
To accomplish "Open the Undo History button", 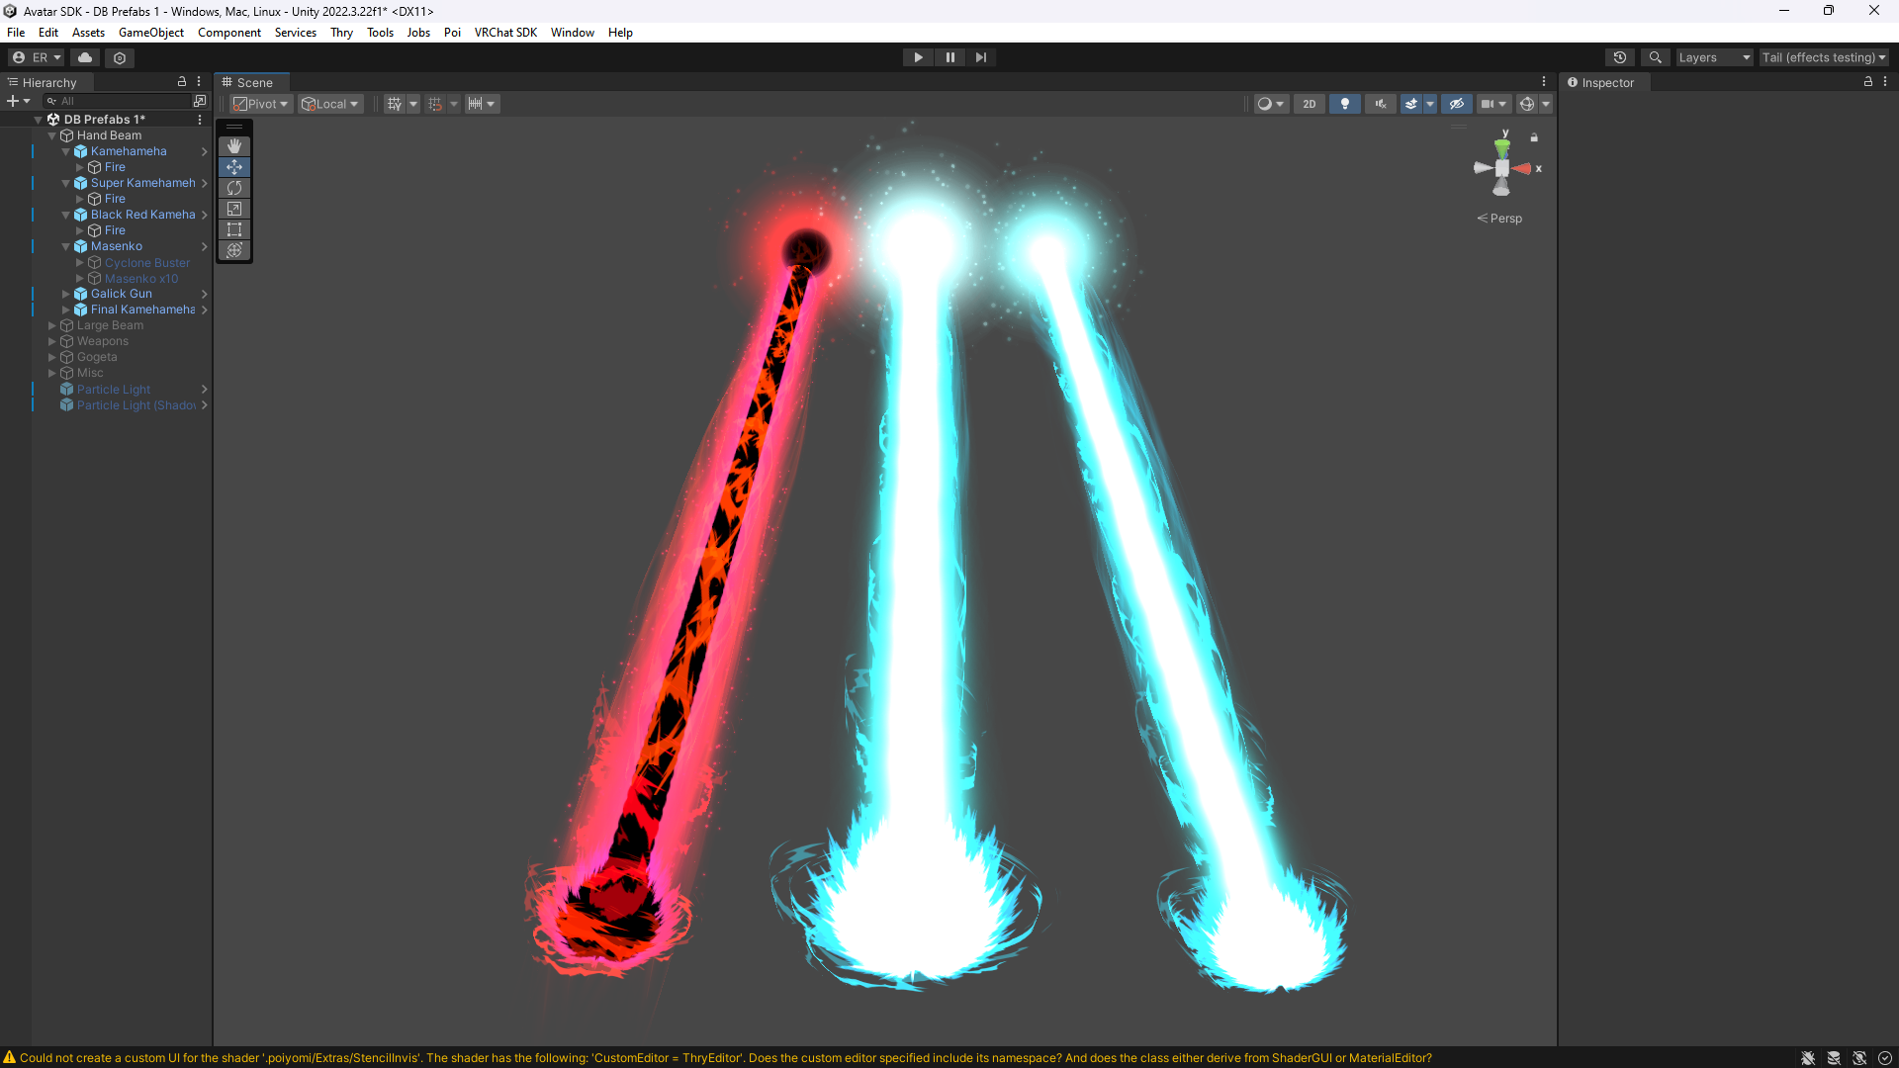I will click(1619, 57).
